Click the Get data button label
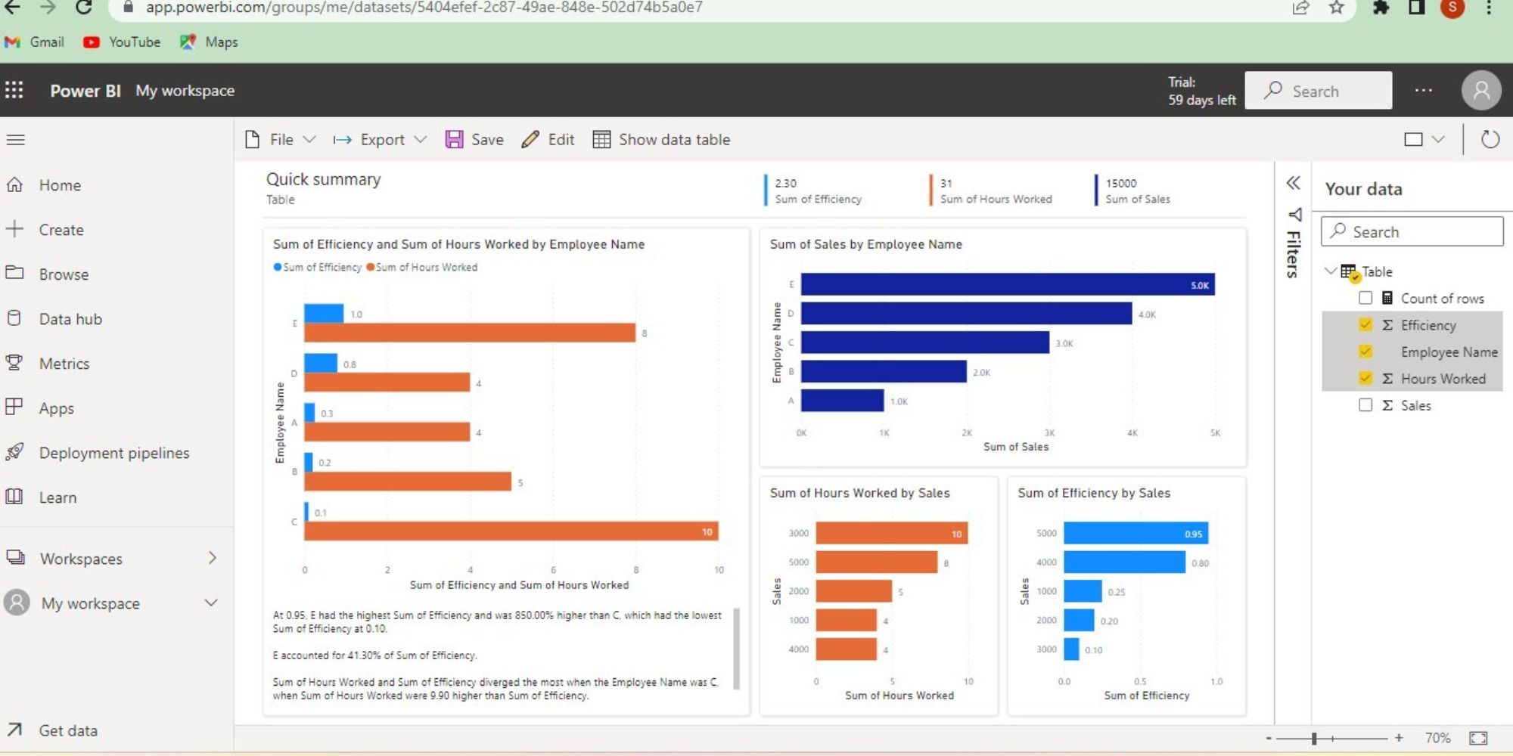 [x=68, y=730]
